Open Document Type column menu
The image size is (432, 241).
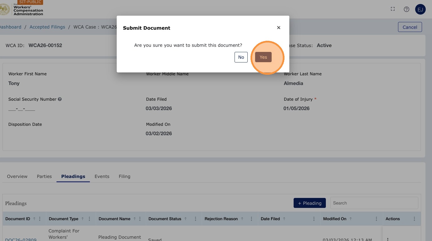pyautogui.click(x=89, y=219)
